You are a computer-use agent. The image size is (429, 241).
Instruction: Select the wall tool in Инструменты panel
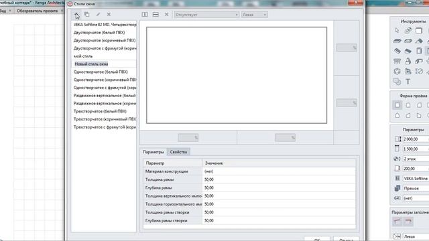click(x=419, y=31)
